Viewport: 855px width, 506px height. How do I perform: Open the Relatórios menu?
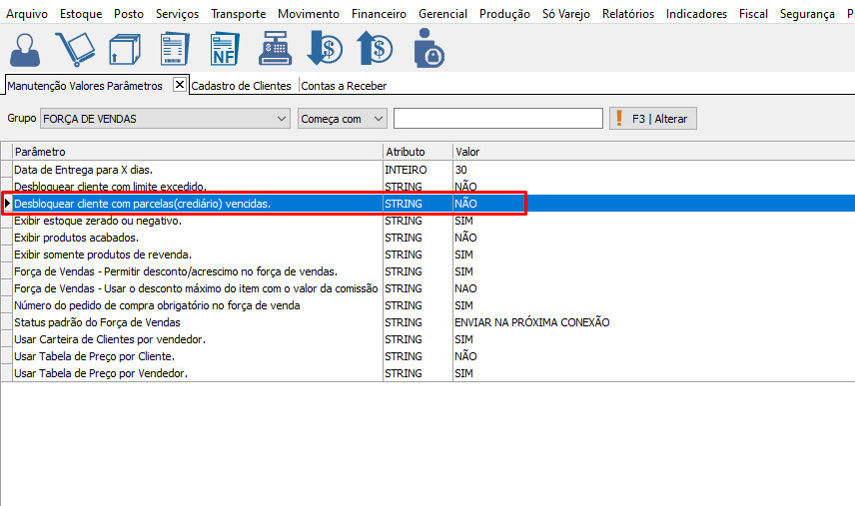[628, 14]
